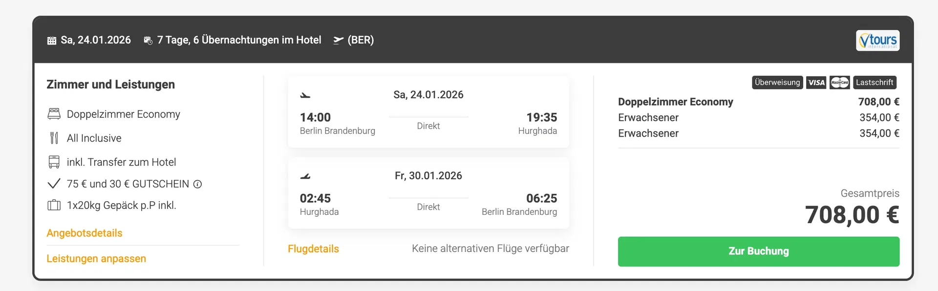The image size is (938, 291).
Task: Click the bed icon for Doppelzimmer Economy
Action: tap(54, 114)
